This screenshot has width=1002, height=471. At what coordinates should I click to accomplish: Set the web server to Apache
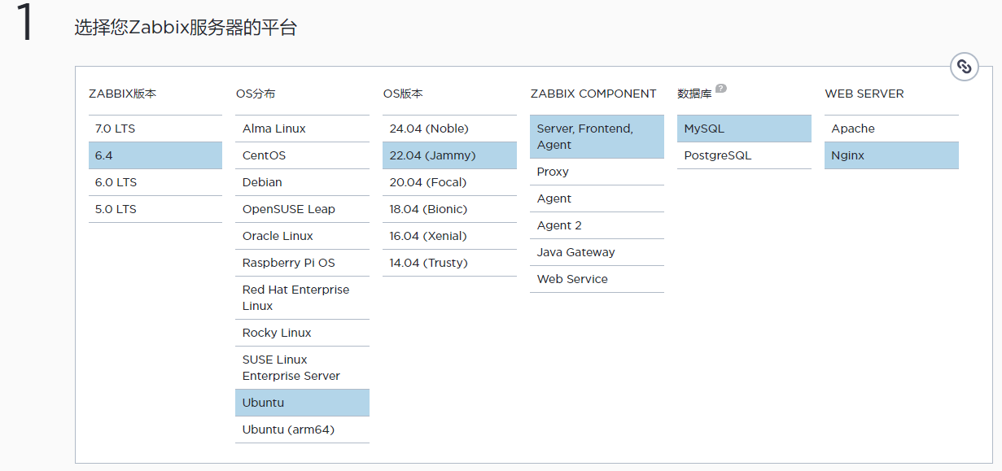892,129
